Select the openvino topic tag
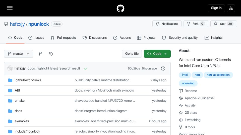This screenshot has height=135, width=241. (x=188, y=83)
